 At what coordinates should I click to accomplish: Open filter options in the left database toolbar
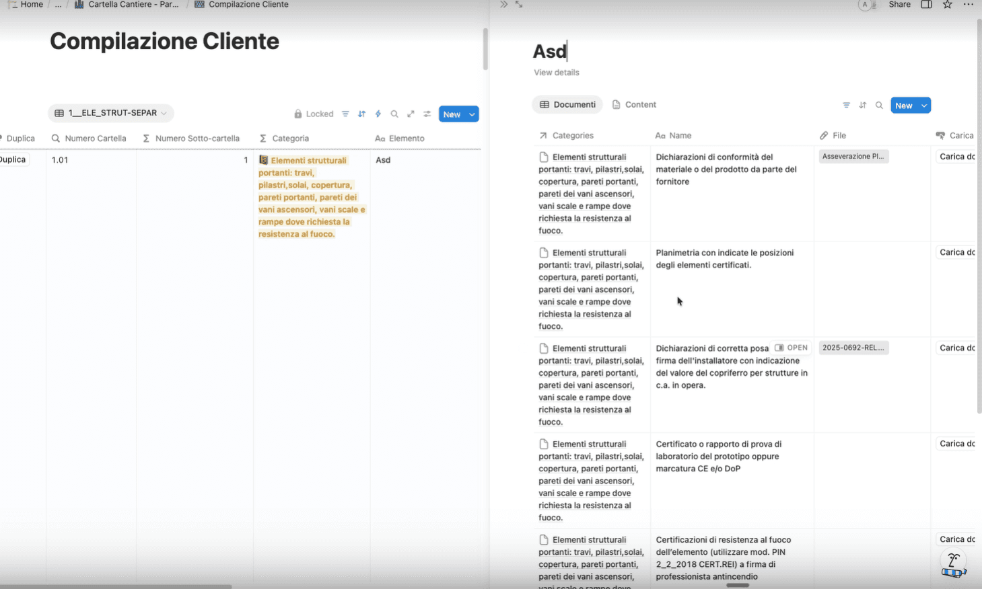(345, 114)
